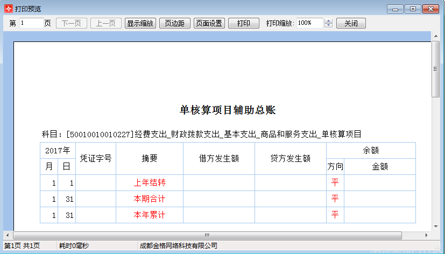
Task: Click vertical scrollbar up arrow
Action: (x=435, y=36)
